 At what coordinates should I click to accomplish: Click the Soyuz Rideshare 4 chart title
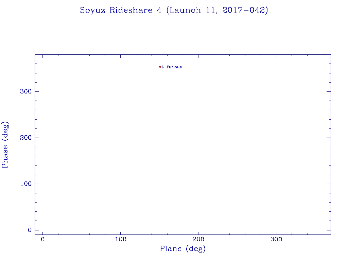[x=174, y=11]
